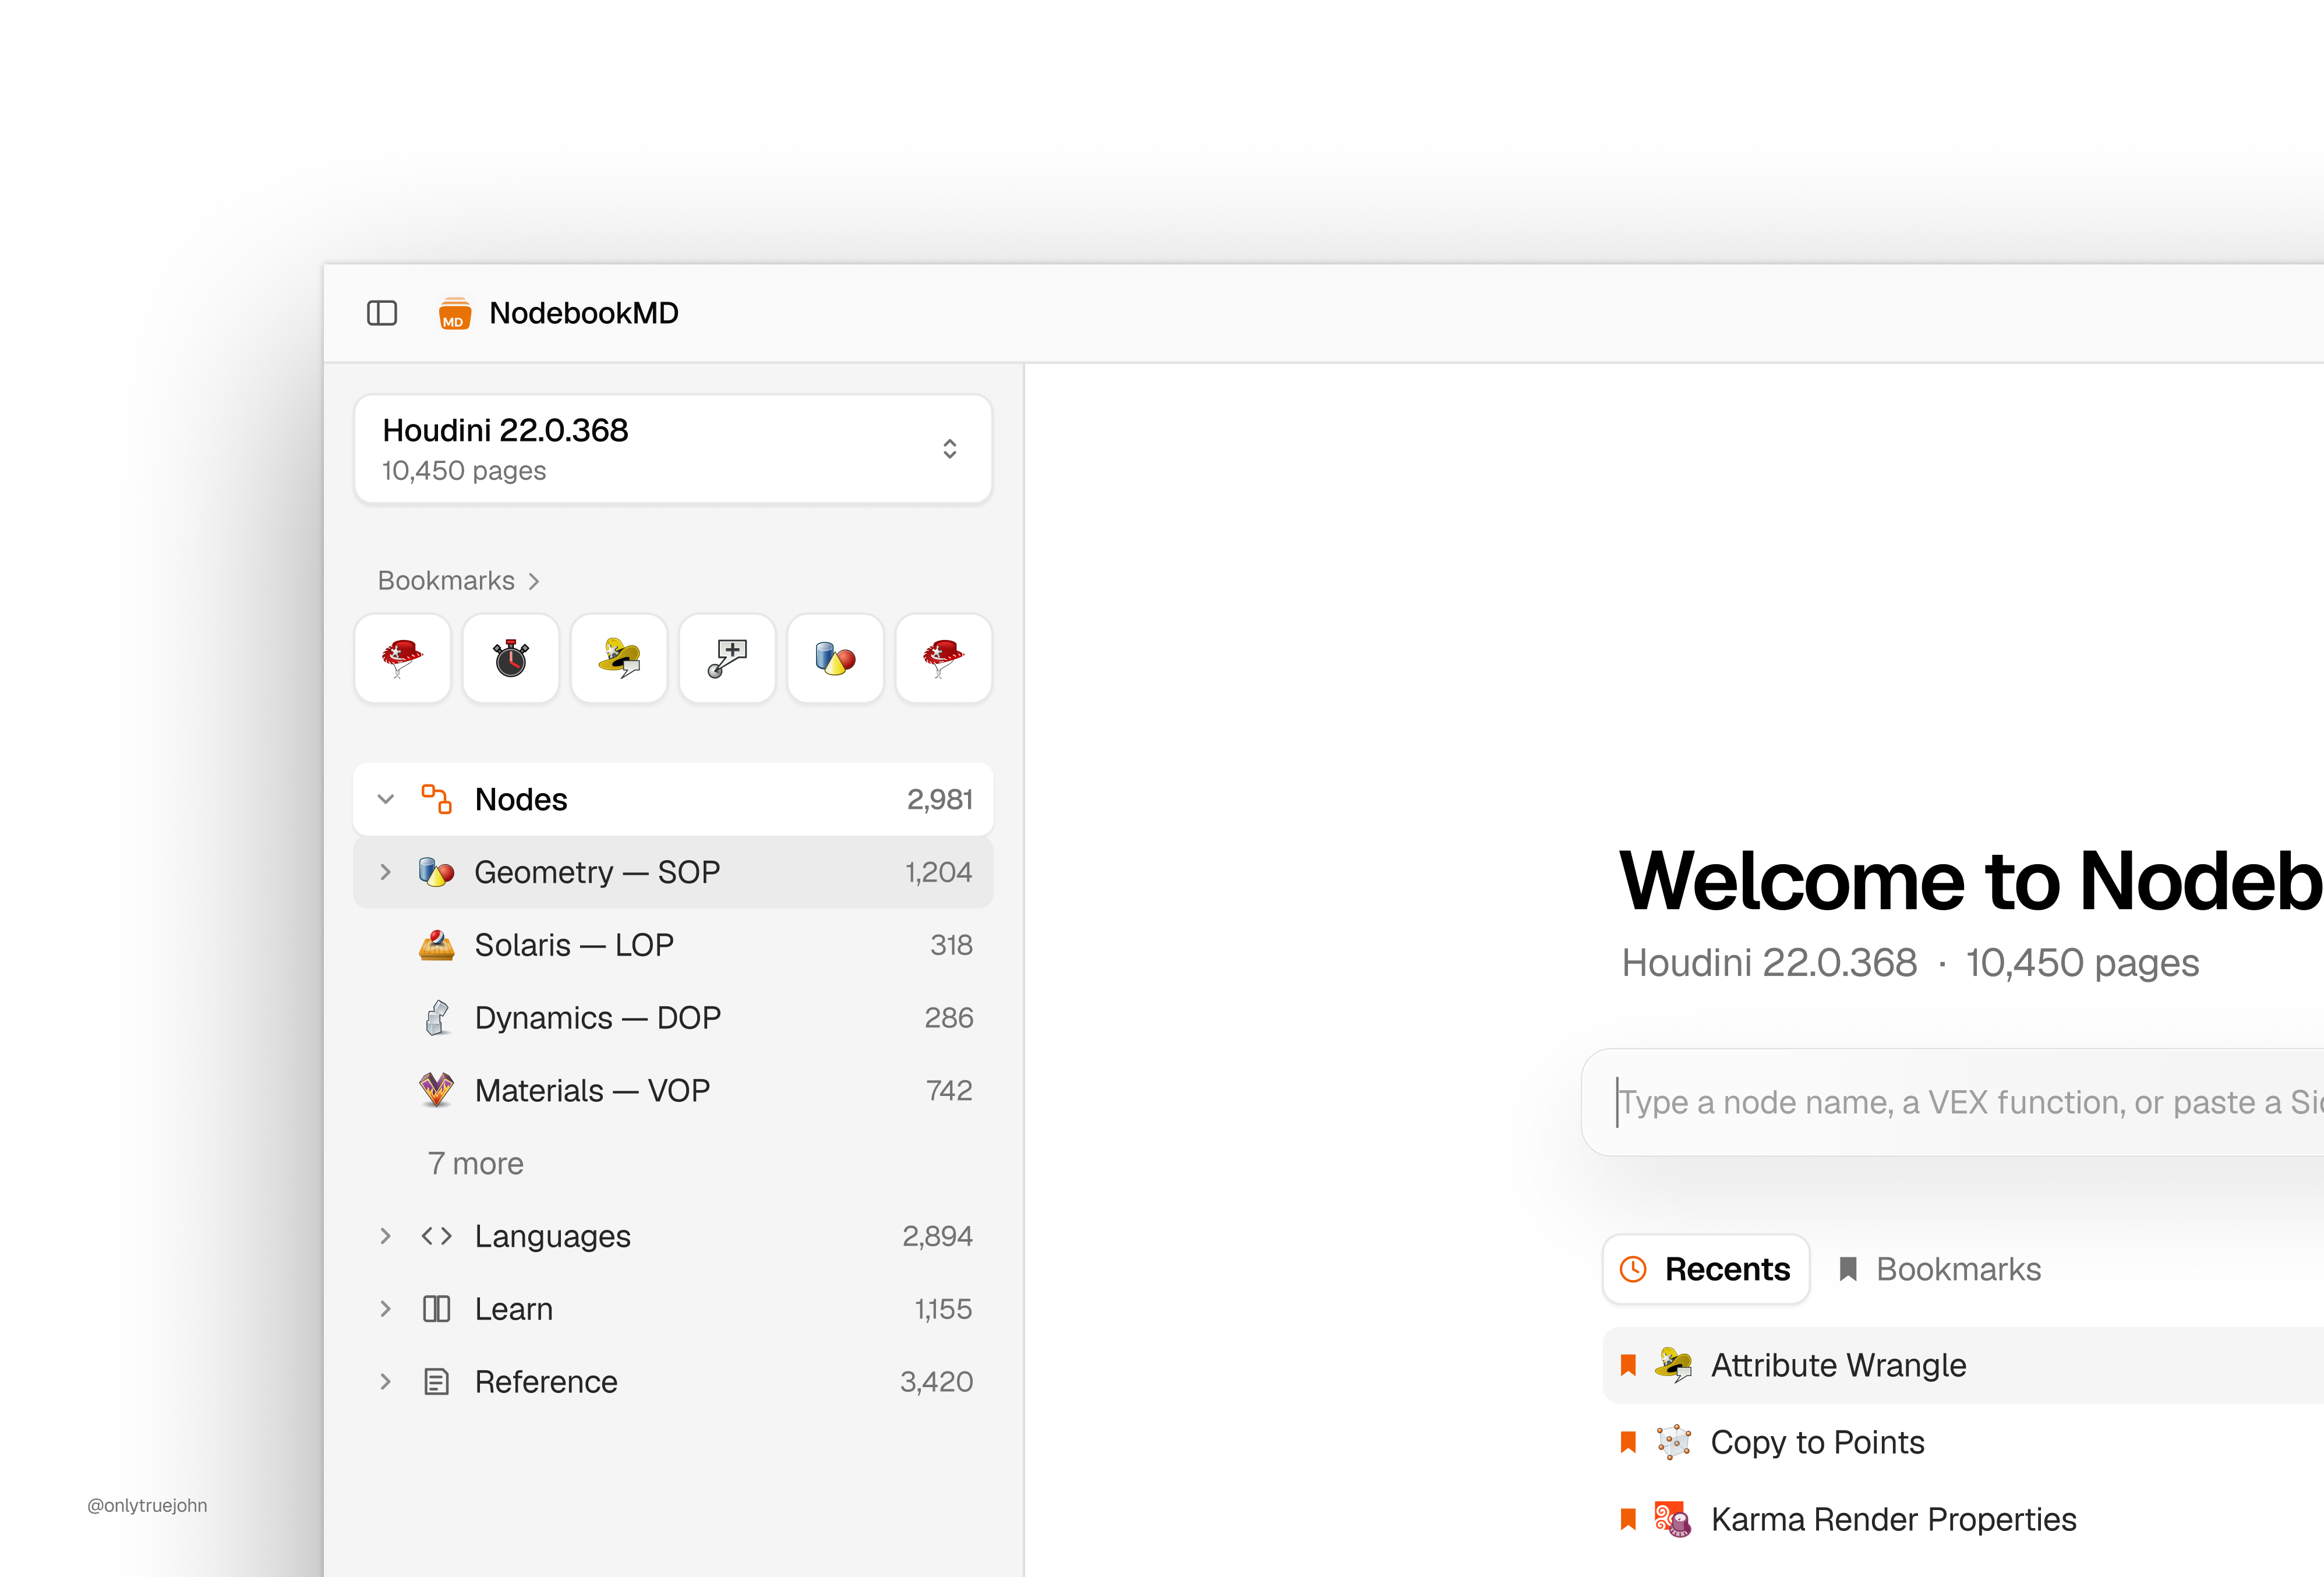Expand the Geometry — SOP chevron
This screenshot has width=2324, height=1577.
pos(386,872)
